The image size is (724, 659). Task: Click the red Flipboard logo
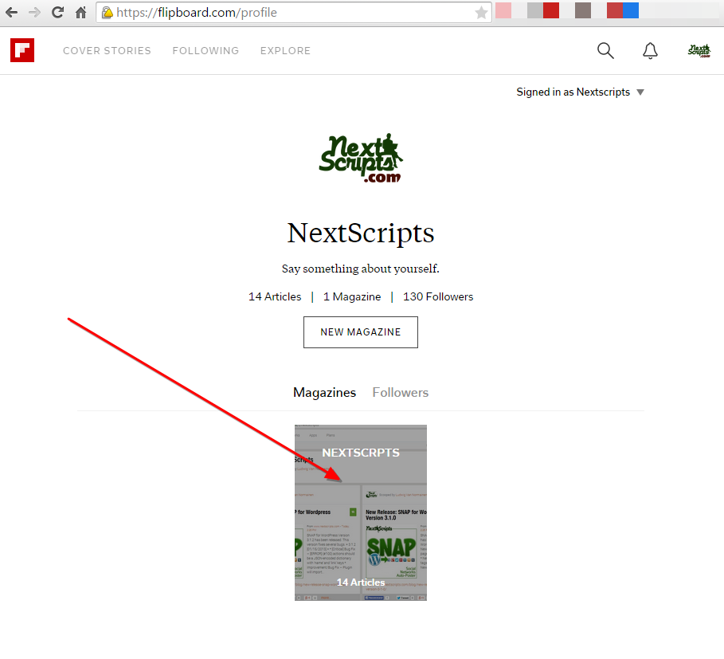tap(22, 50)
